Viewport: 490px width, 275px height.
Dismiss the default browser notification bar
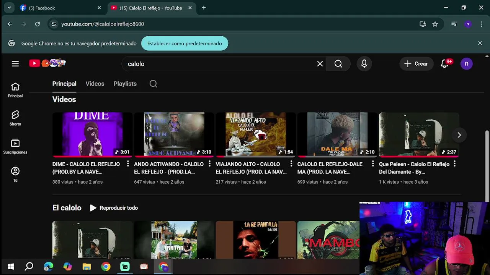[x=480, y=43]
